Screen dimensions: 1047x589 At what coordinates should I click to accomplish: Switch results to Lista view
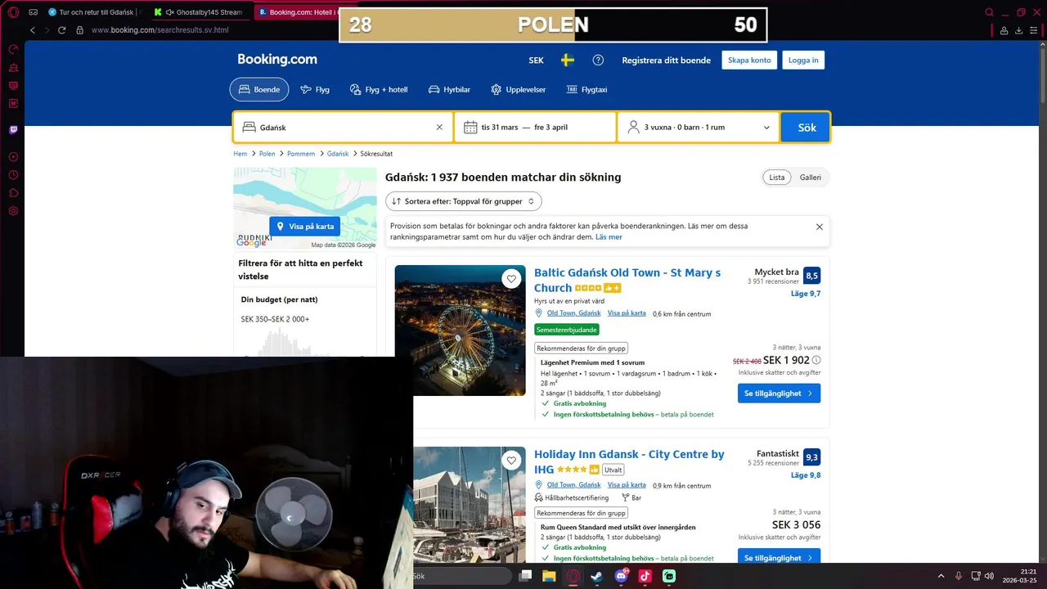(777, 178)
